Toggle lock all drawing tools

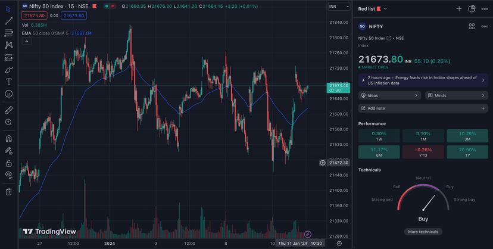[8, 163]
